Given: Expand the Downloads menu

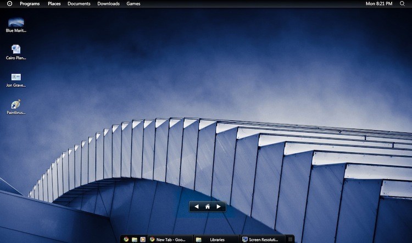Looking at the screenshot, I should [x=108, y=4].
